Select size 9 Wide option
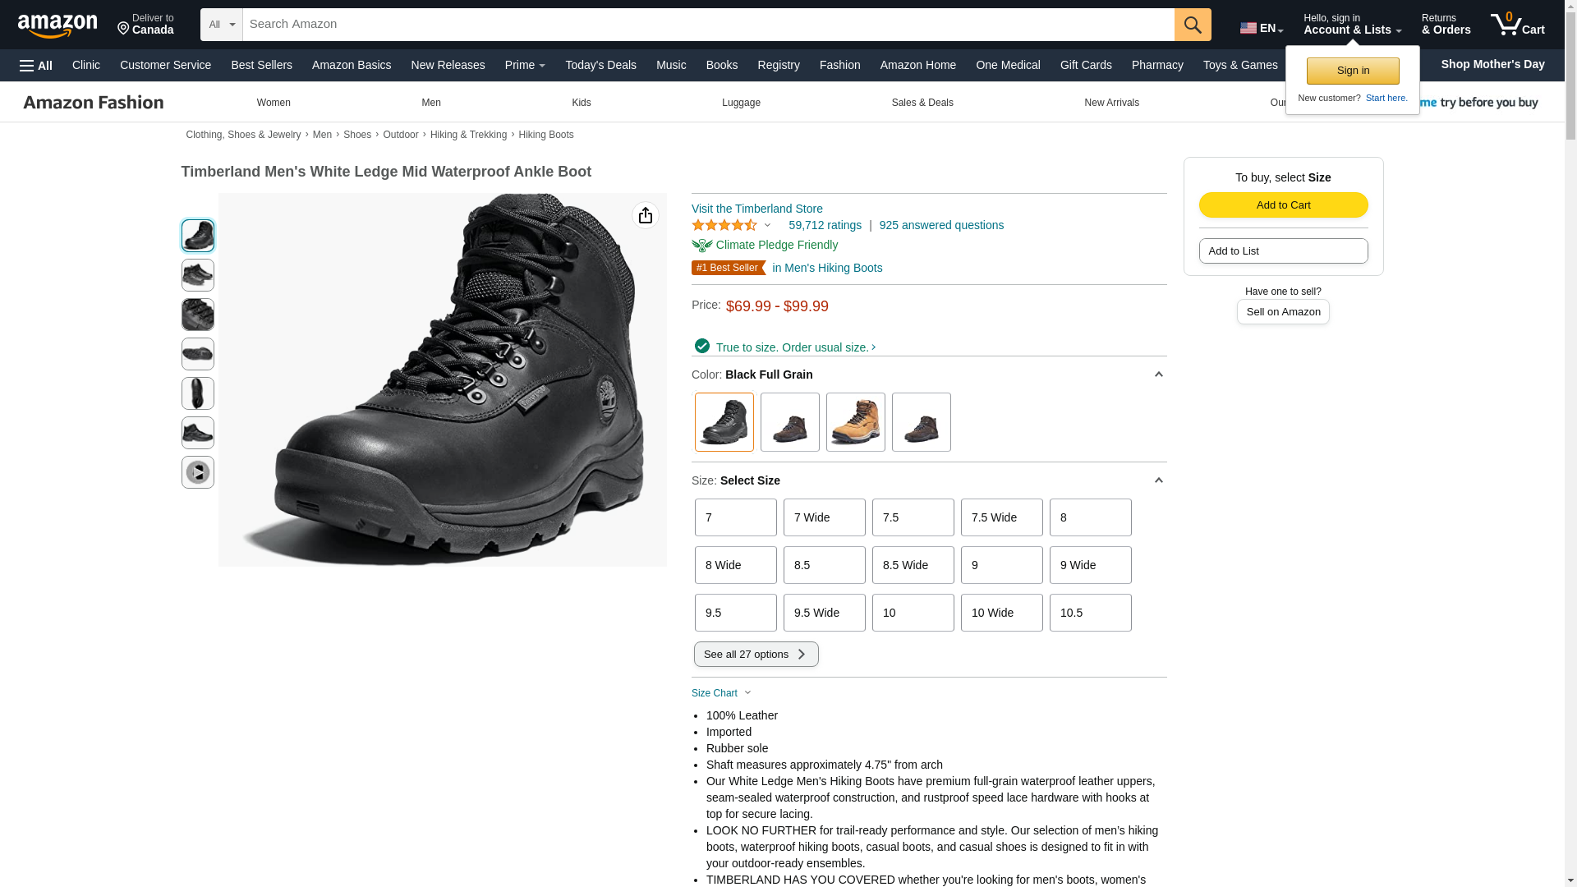Viewport: 1577px width, 887px height. point(1091,565)
